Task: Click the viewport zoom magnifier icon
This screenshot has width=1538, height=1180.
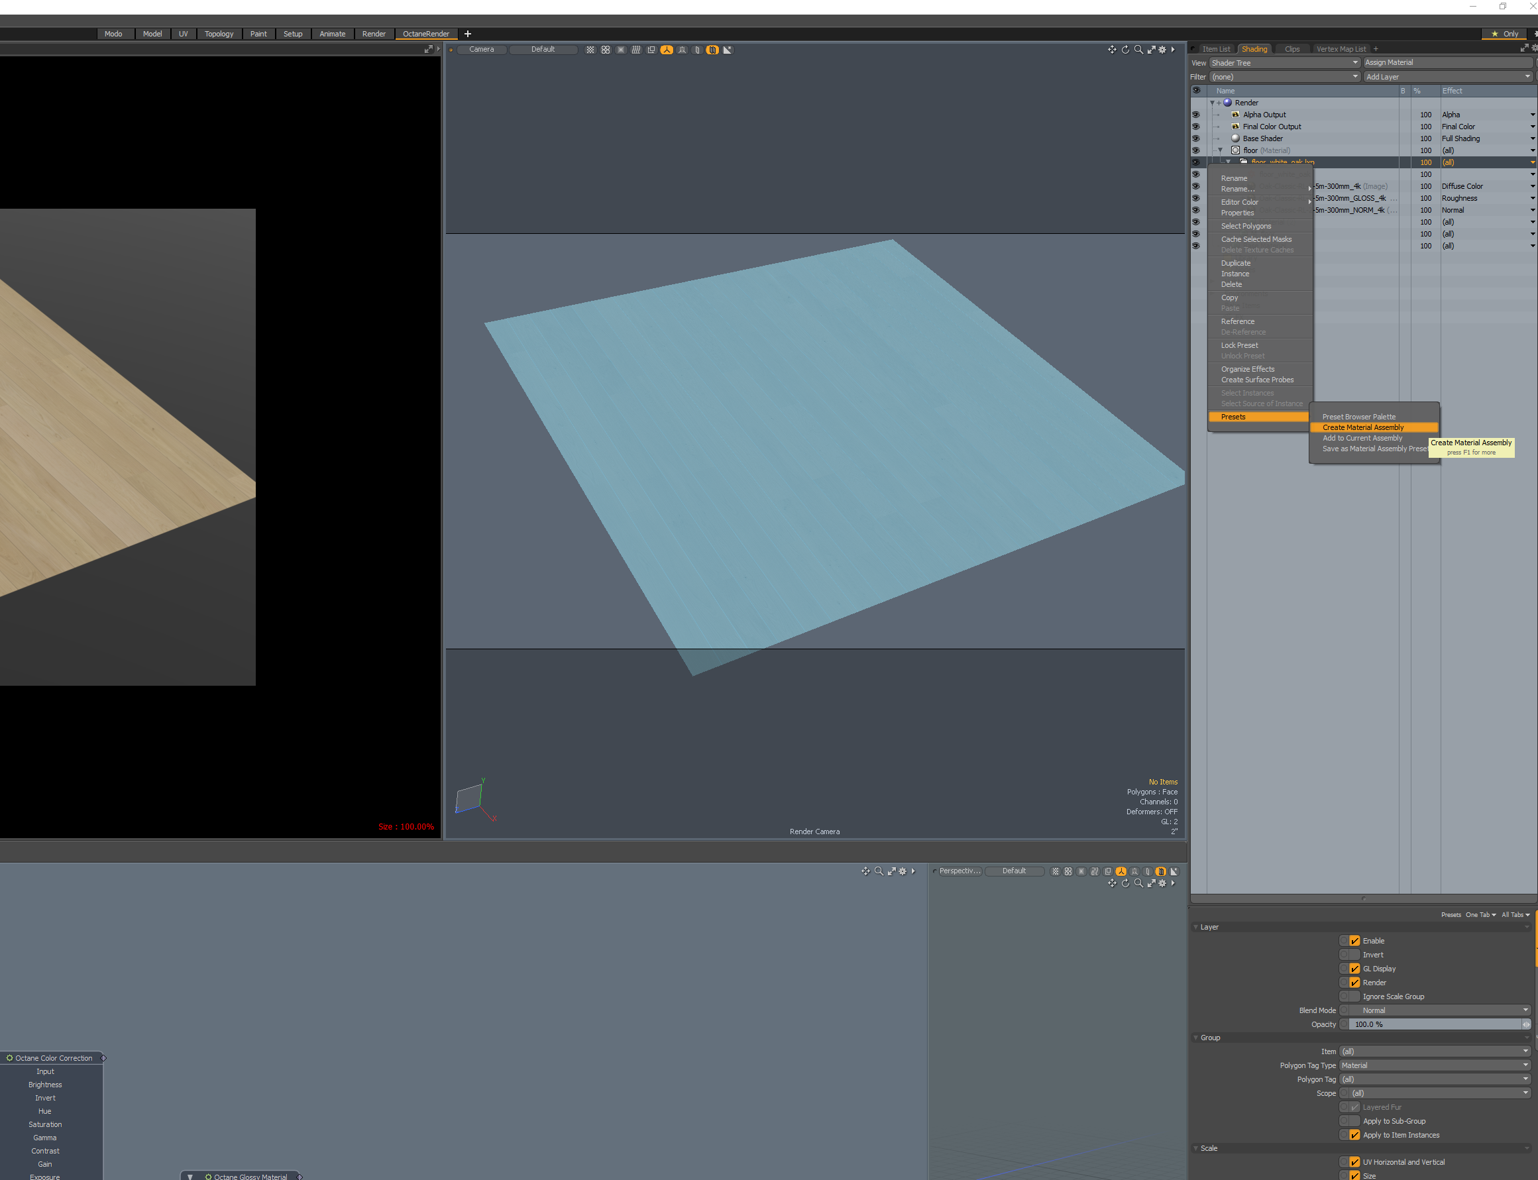Action: [1138, 50]
